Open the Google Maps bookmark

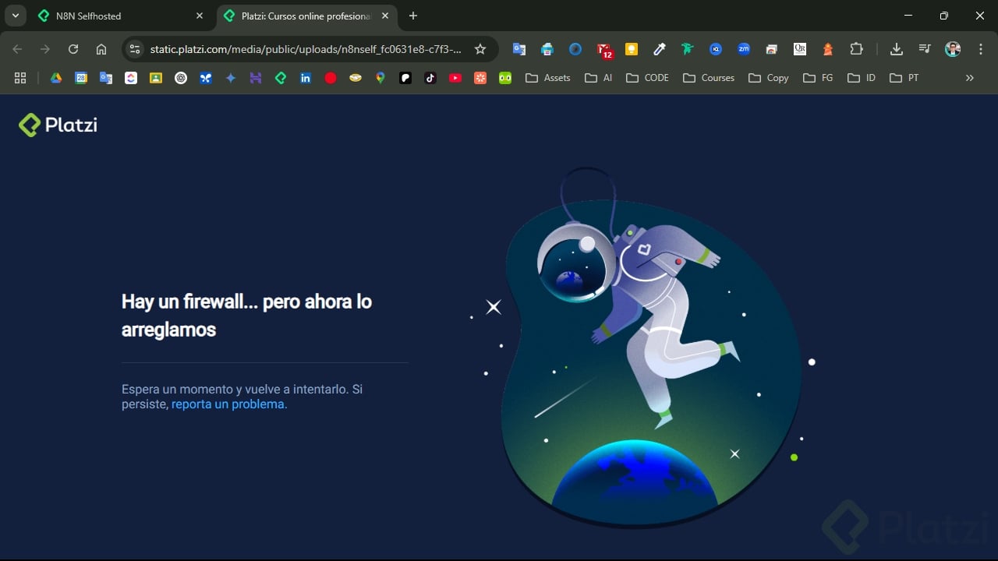pos(380,78)
